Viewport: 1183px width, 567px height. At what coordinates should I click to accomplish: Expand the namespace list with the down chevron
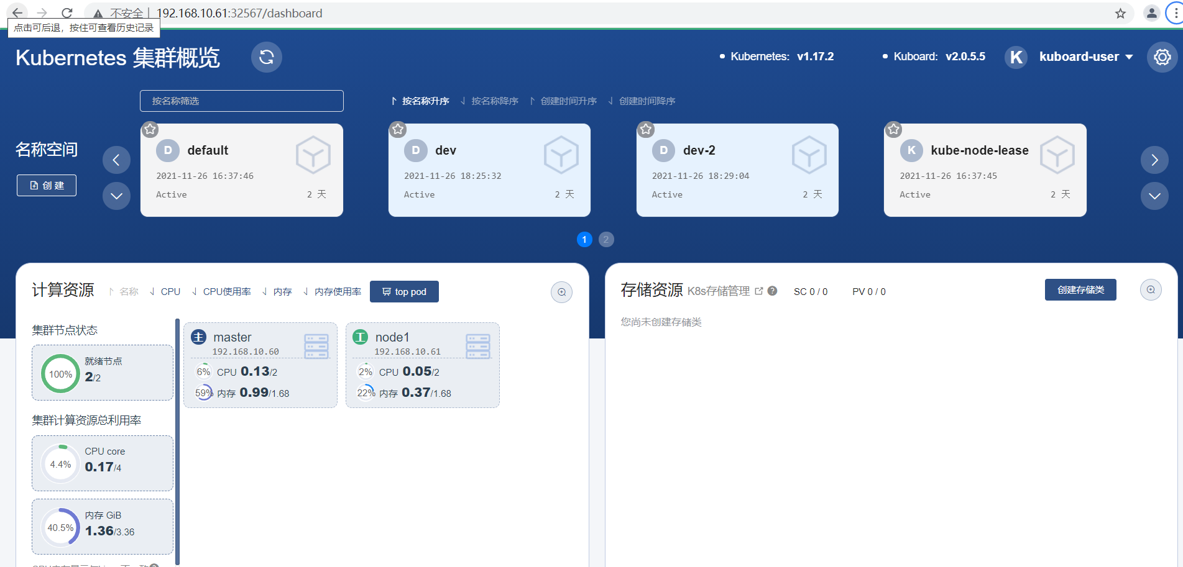[116, 196]
